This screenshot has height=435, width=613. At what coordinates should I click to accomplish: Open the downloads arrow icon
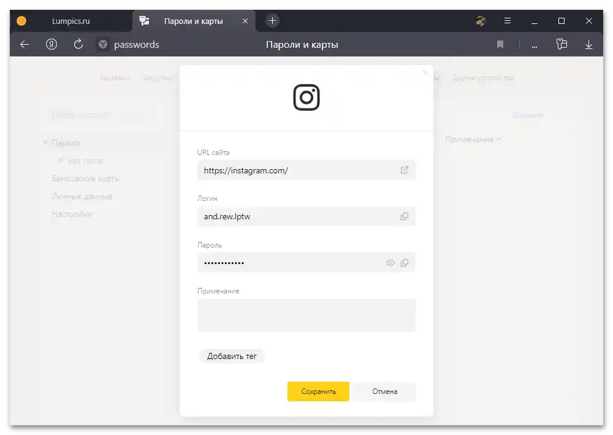click(x=588, y=45)
